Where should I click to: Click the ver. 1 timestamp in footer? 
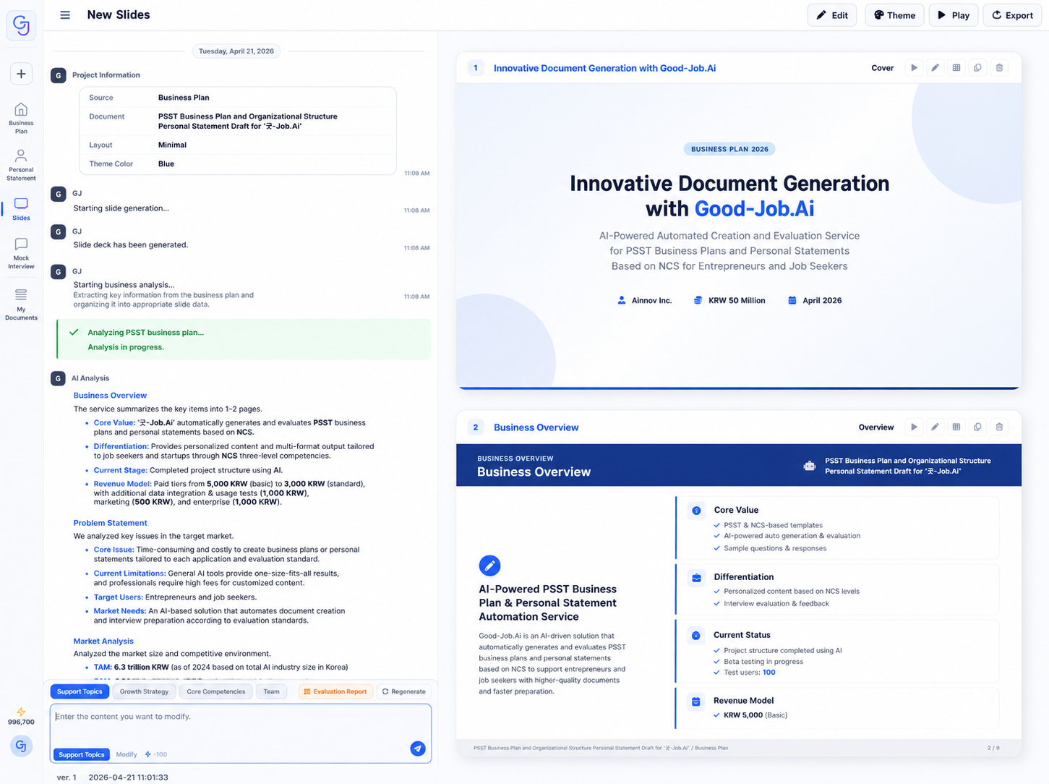click(112, 777)
